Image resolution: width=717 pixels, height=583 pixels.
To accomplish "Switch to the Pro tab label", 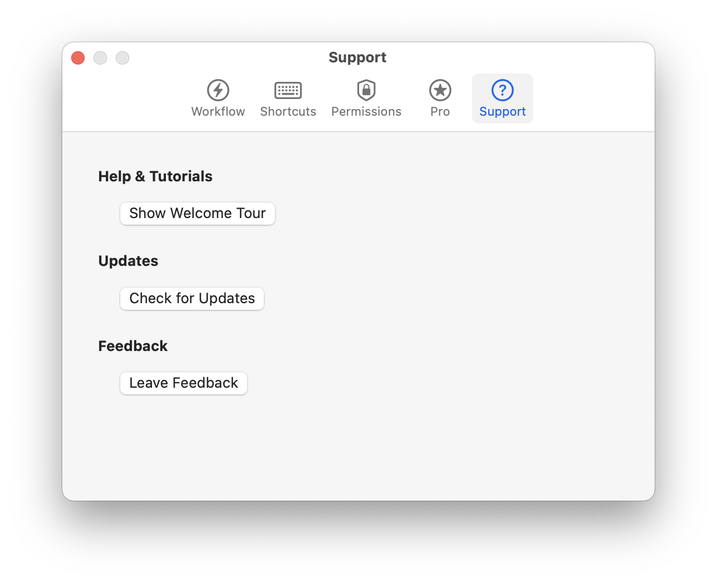I will 440,112.
